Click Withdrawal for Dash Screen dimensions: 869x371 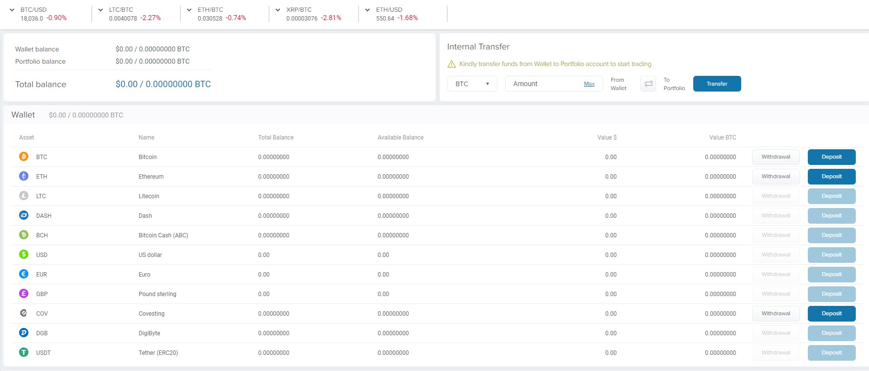(776, 215)
